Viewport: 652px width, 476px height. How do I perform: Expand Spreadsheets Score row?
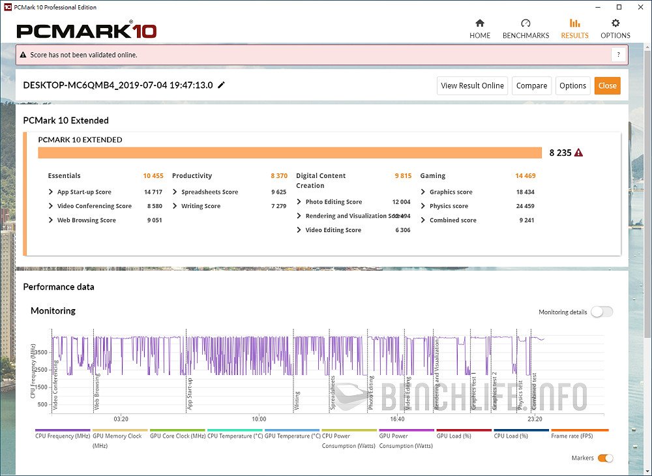point(175,192)
